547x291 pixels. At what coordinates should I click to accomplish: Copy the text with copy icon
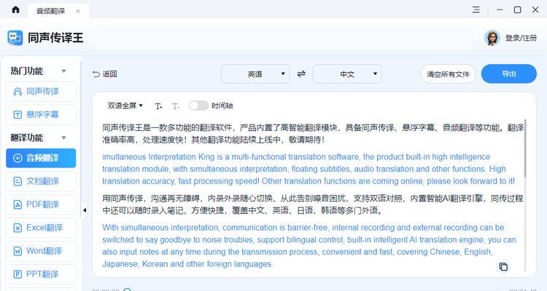(x=503, y=267)
